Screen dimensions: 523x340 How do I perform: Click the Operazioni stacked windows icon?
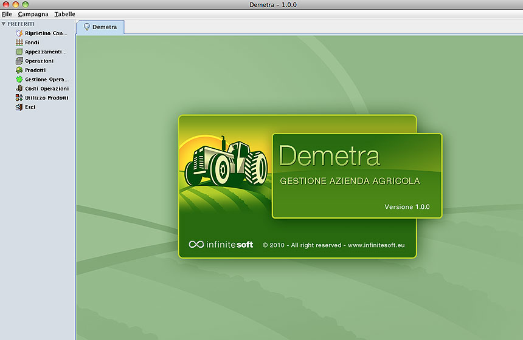click(19, 61)
